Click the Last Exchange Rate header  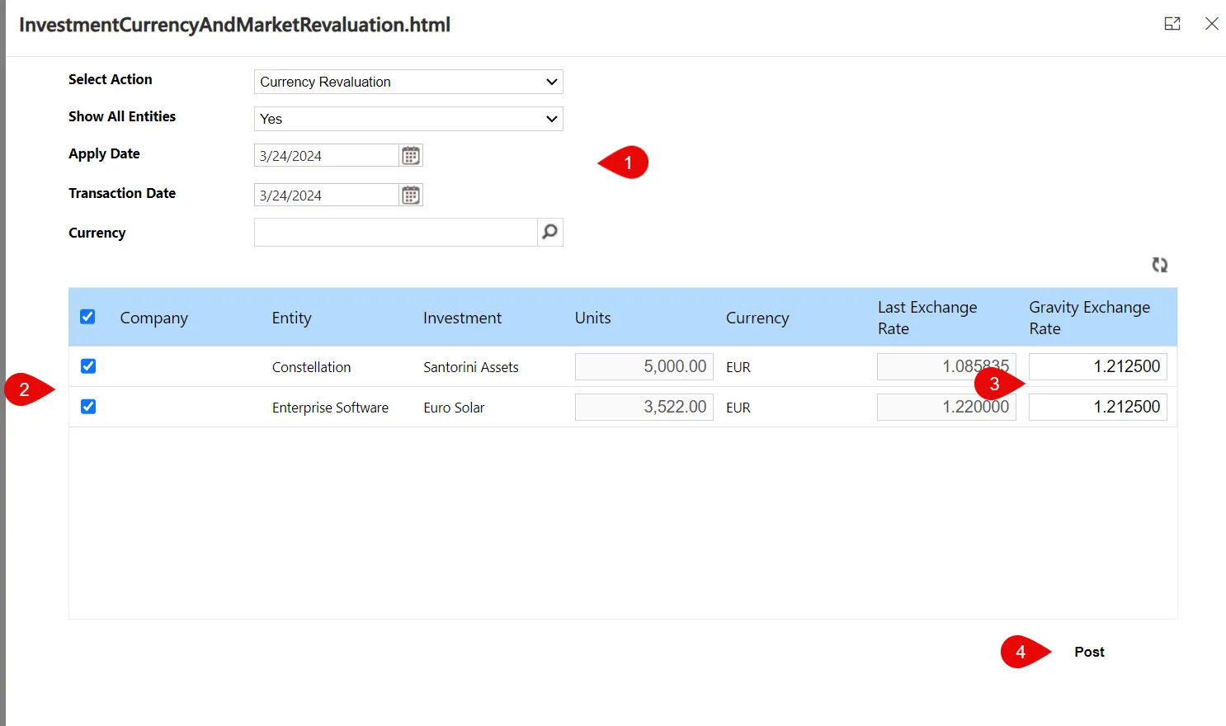coord(927,318)
